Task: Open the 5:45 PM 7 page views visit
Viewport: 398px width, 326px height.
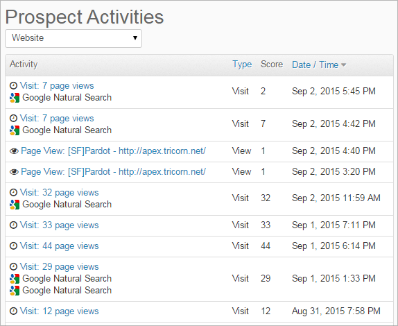Action: (x=57, y=86)
